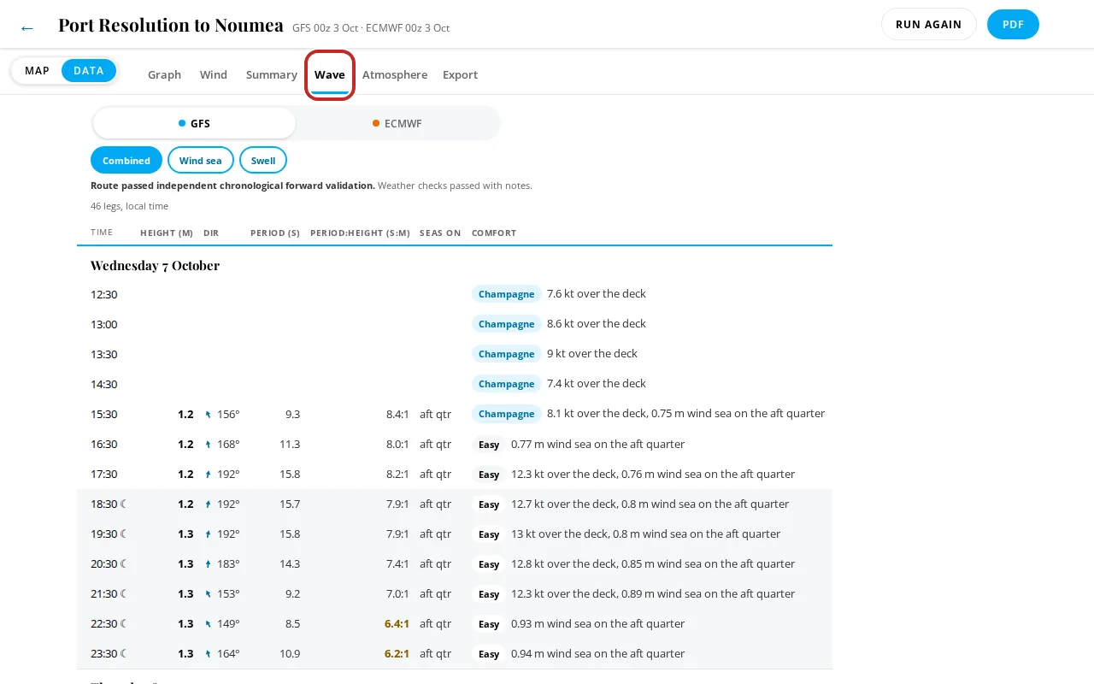Click the SEAS ON column header
1094x684 pixels.
point(440,233)
